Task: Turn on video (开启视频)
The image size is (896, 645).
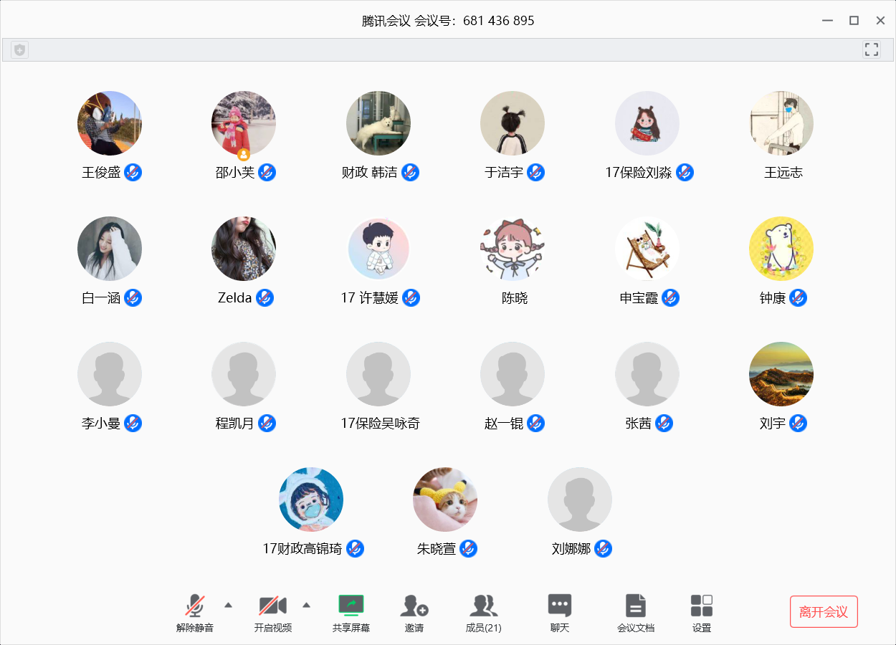Action: click(272, 606)
